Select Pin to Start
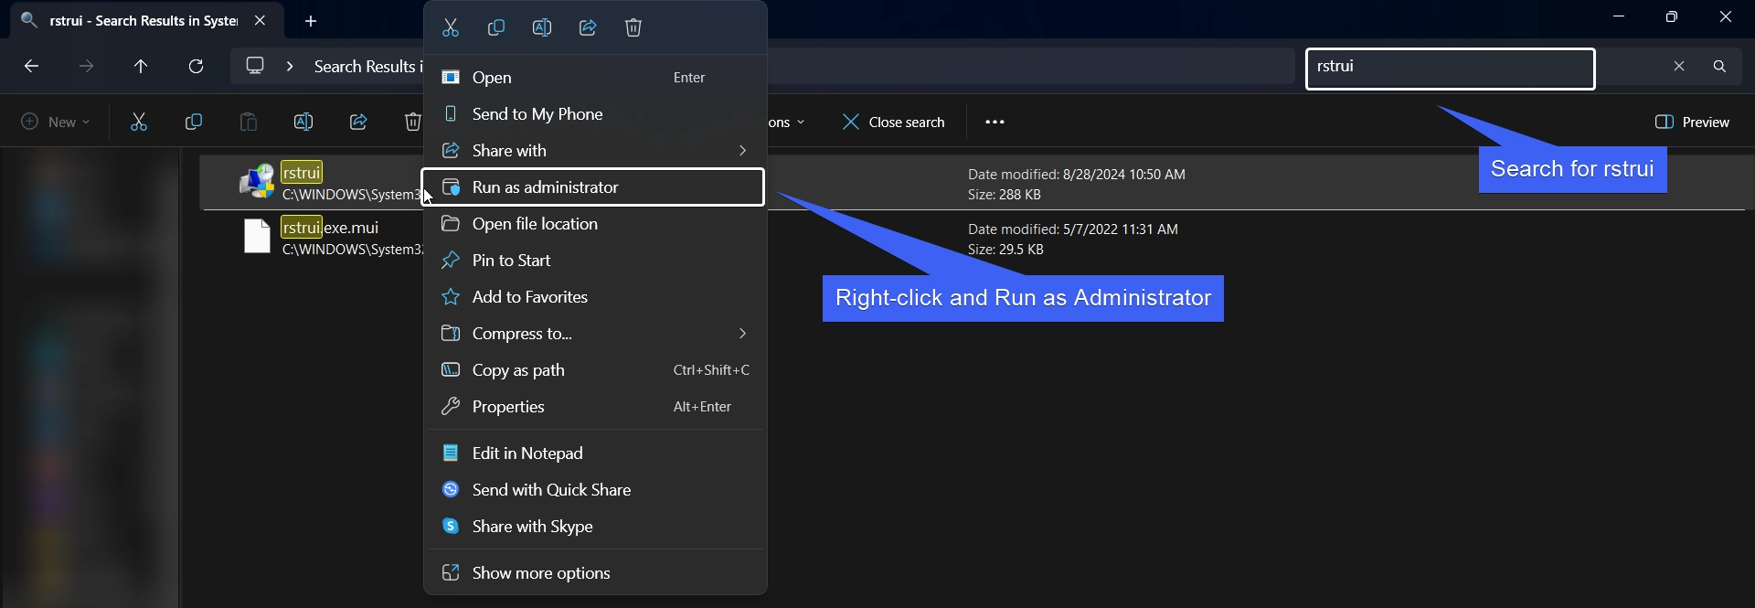This screenshot has height=608, width=1755. point(594,261)
